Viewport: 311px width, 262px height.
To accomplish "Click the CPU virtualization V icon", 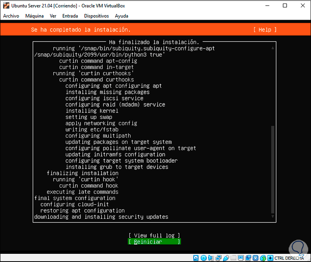I will 255,258.
